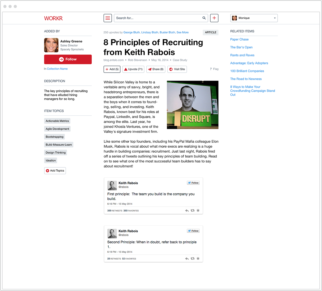Click the Visit Site button
Viewport: 322px width, 291px height.
point(177,69)
